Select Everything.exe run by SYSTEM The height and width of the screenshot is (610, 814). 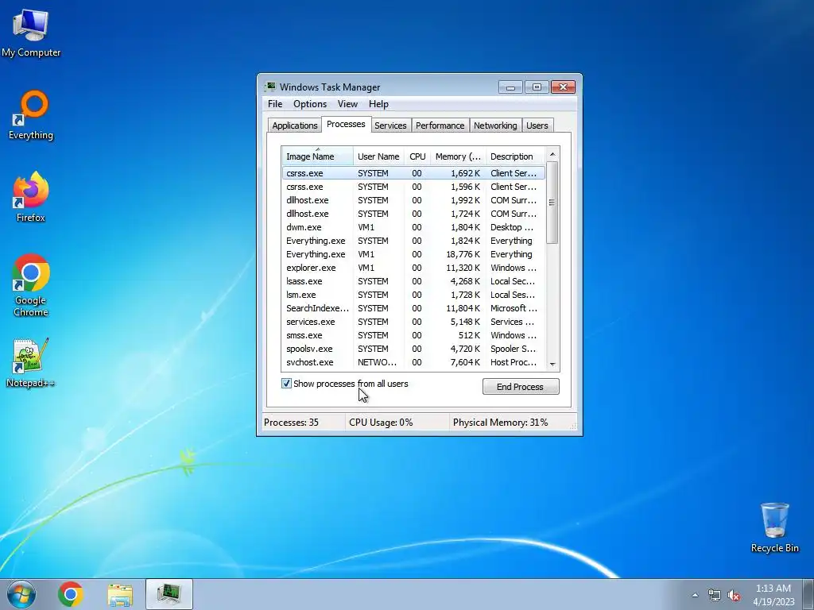click(413, 241)
